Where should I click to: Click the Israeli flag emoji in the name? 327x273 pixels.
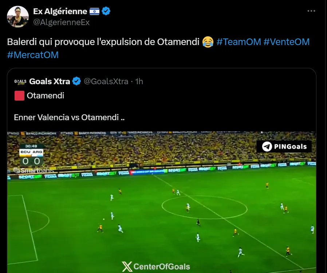click(x=94, y=12)
